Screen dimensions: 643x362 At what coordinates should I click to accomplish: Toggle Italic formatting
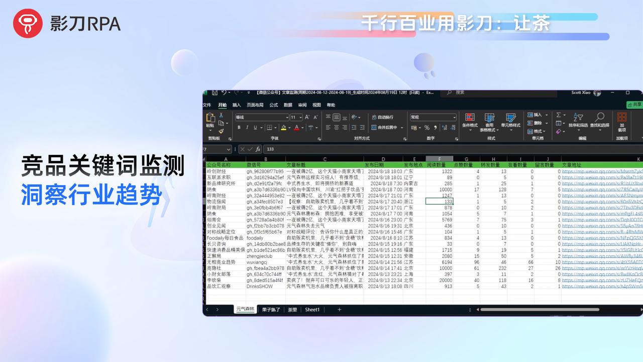tap(247, 127)
